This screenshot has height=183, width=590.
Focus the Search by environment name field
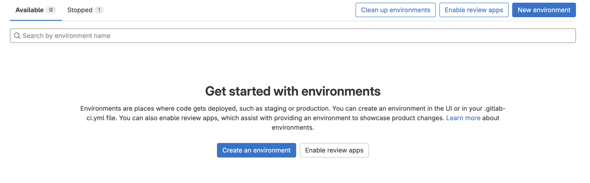[x=293, y=36]
